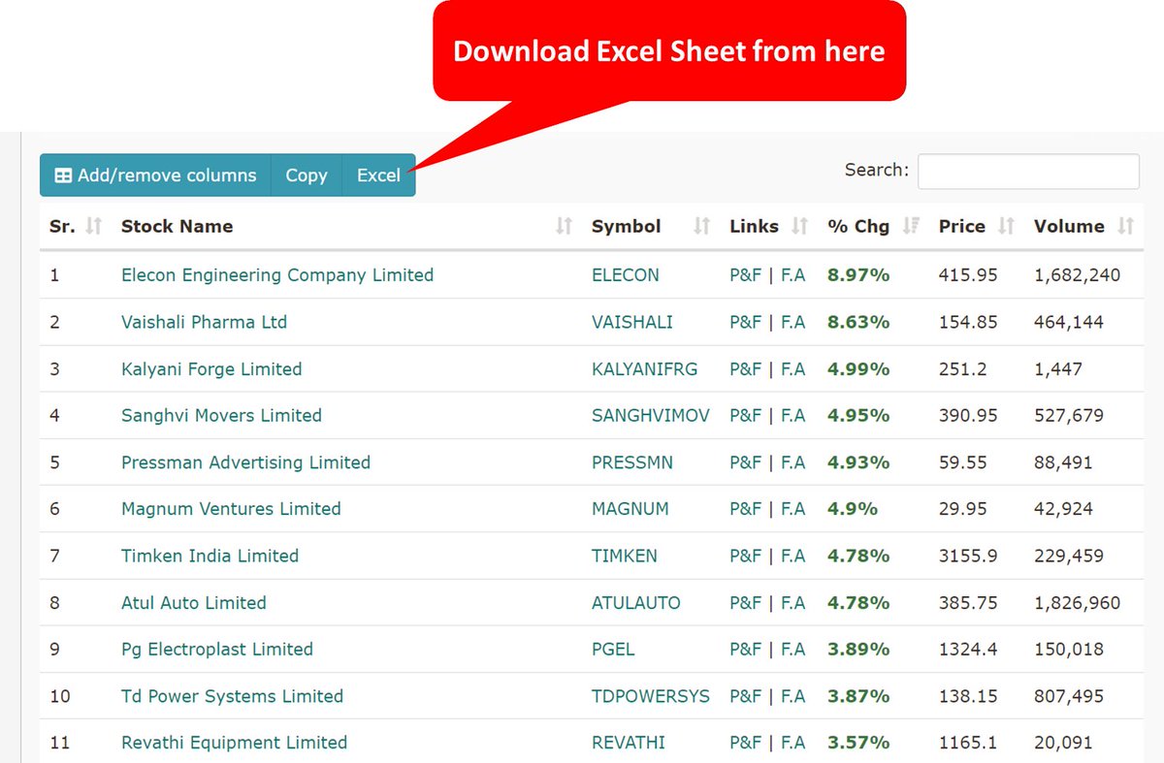Viewport: 1164px width, 763px height.
Task: Open Kalyani Forge Limited link
Action: [211, 368]
